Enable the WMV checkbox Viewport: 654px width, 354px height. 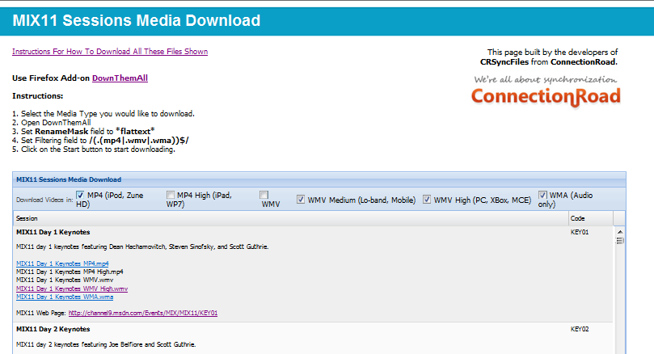point(264,195)
